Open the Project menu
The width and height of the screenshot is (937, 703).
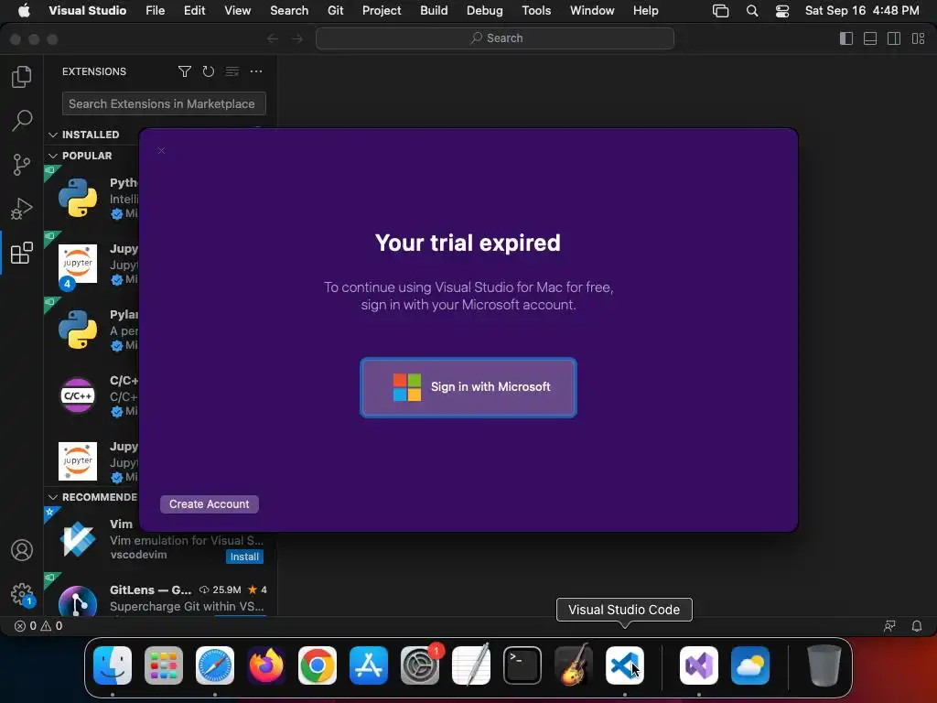pyautogui.click(x=382, y=10)
